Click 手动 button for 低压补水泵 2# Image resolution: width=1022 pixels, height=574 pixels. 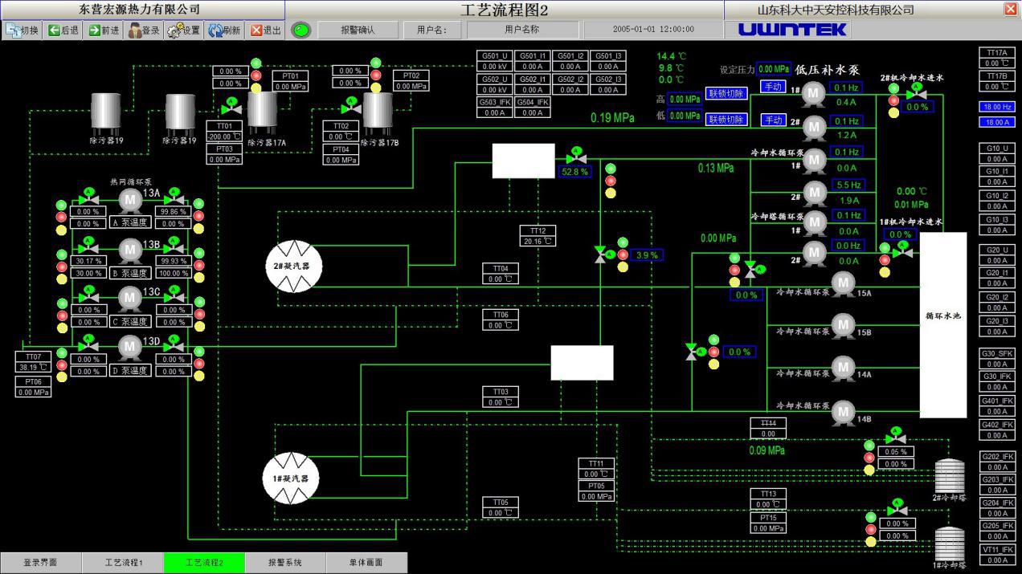[x=773, y=120]
